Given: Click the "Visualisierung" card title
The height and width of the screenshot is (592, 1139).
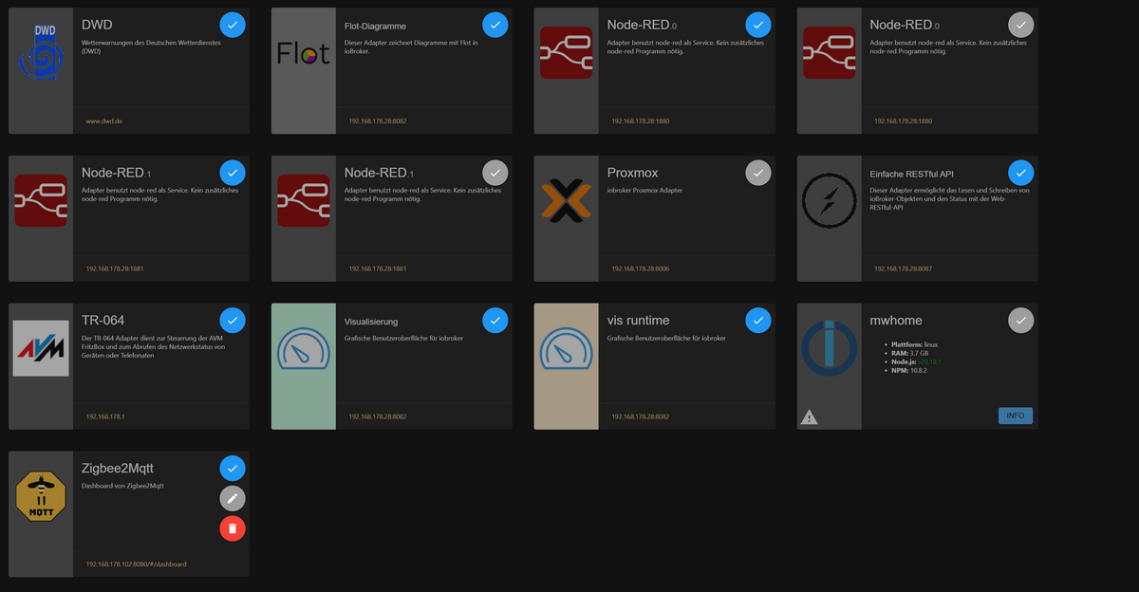Looking at the screenshot, I should (371, 322).
